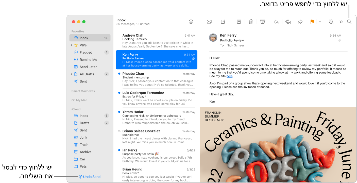The image size is (357, 183).
Task: Click Ken Ferry's avatar picture
Action: click(x=213, y=38)
